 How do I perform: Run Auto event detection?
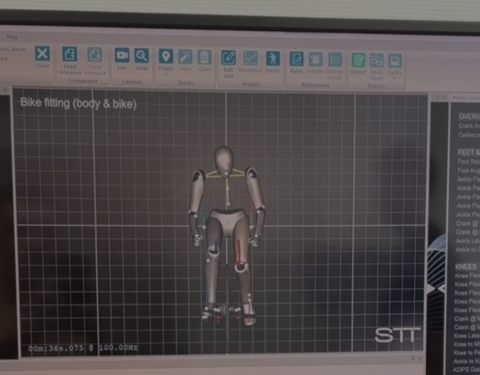click(185, 57)
